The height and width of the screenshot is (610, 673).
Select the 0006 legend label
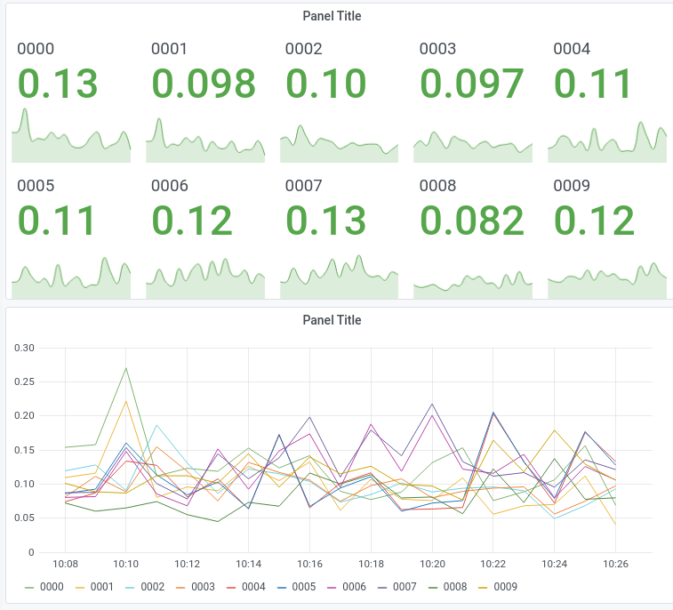pyautogui.click(x=354, y=586)
